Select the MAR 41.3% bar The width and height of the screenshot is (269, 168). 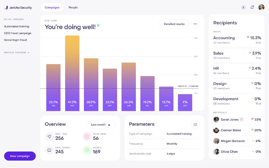[x=72, y=73]
